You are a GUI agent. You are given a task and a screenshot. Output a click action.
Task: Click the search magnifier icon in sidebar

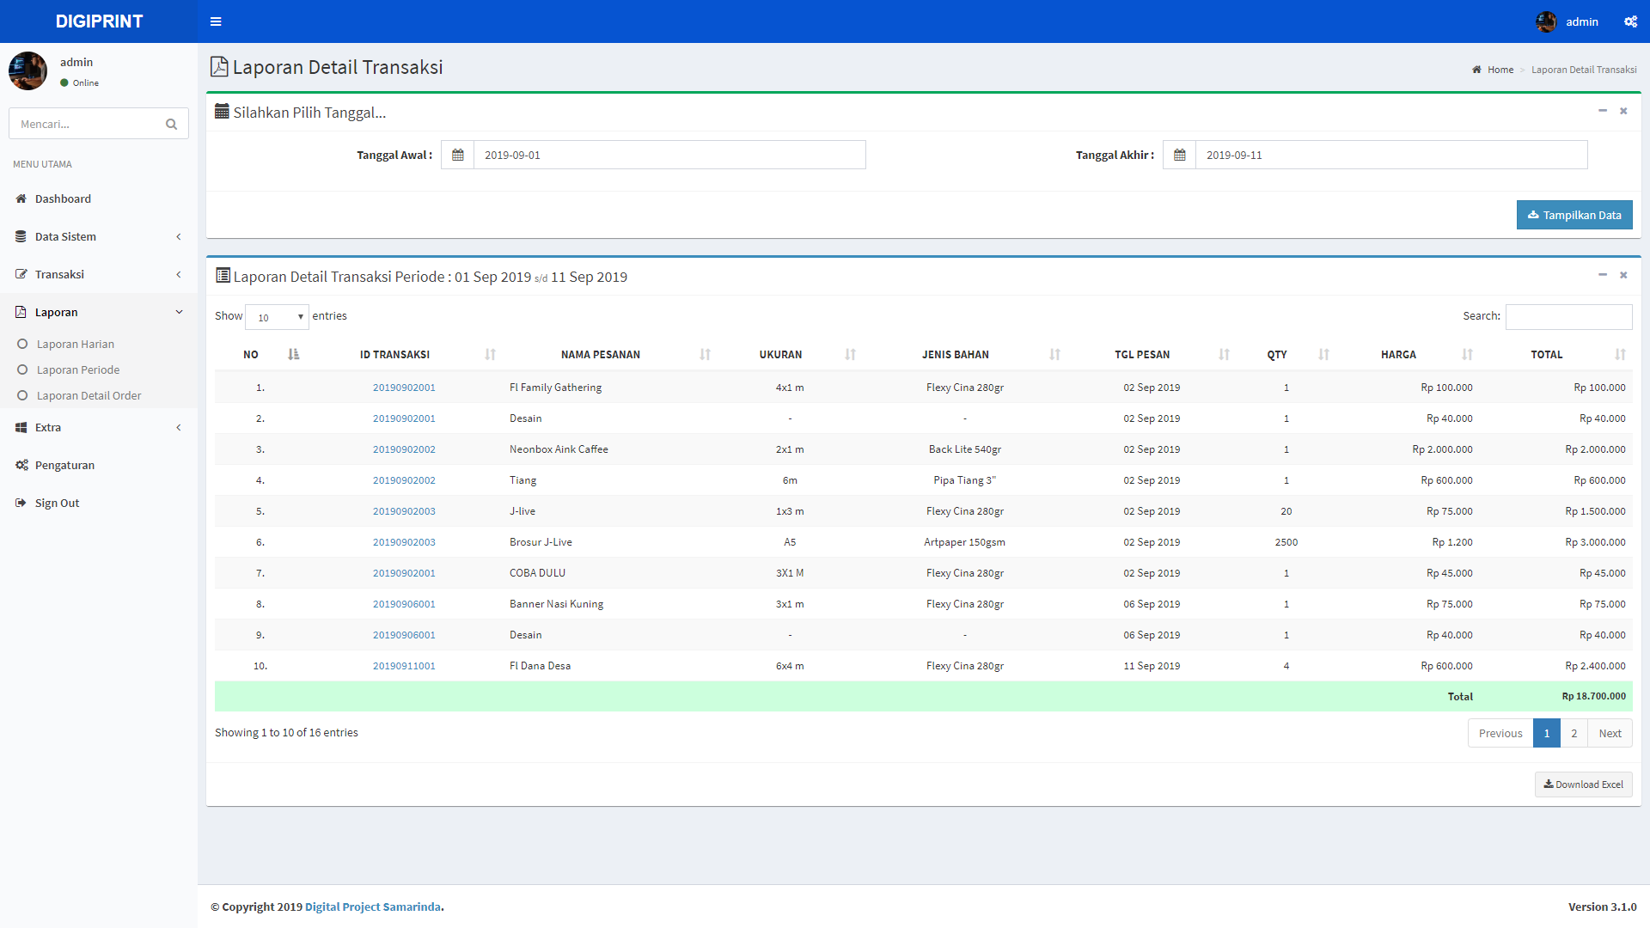click(x=171, y=124)
